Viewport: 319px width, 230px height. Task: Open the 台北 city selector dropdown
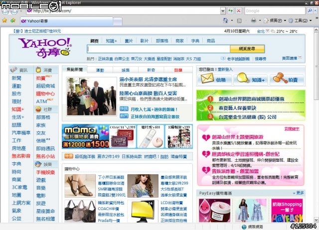click(268, 31)
